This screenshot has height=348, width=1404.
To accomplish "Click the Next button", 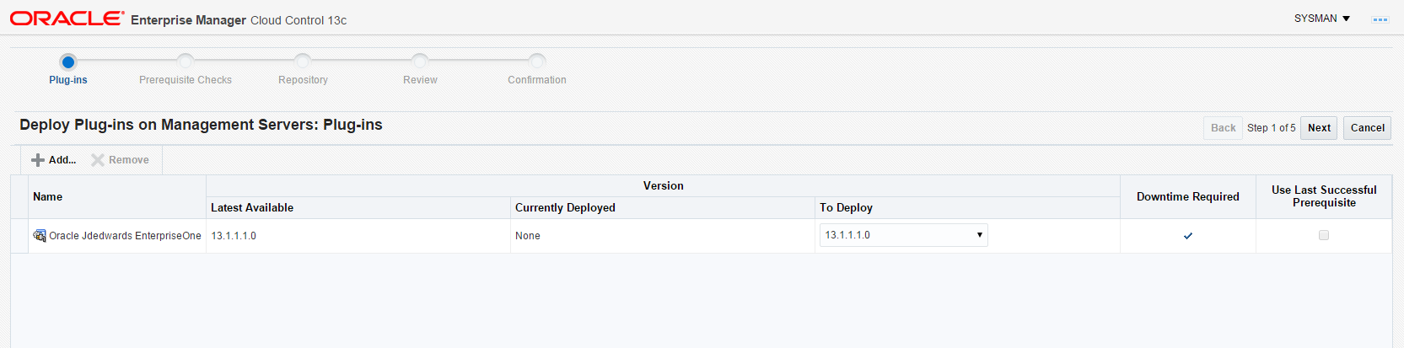I will point(1319,128).
